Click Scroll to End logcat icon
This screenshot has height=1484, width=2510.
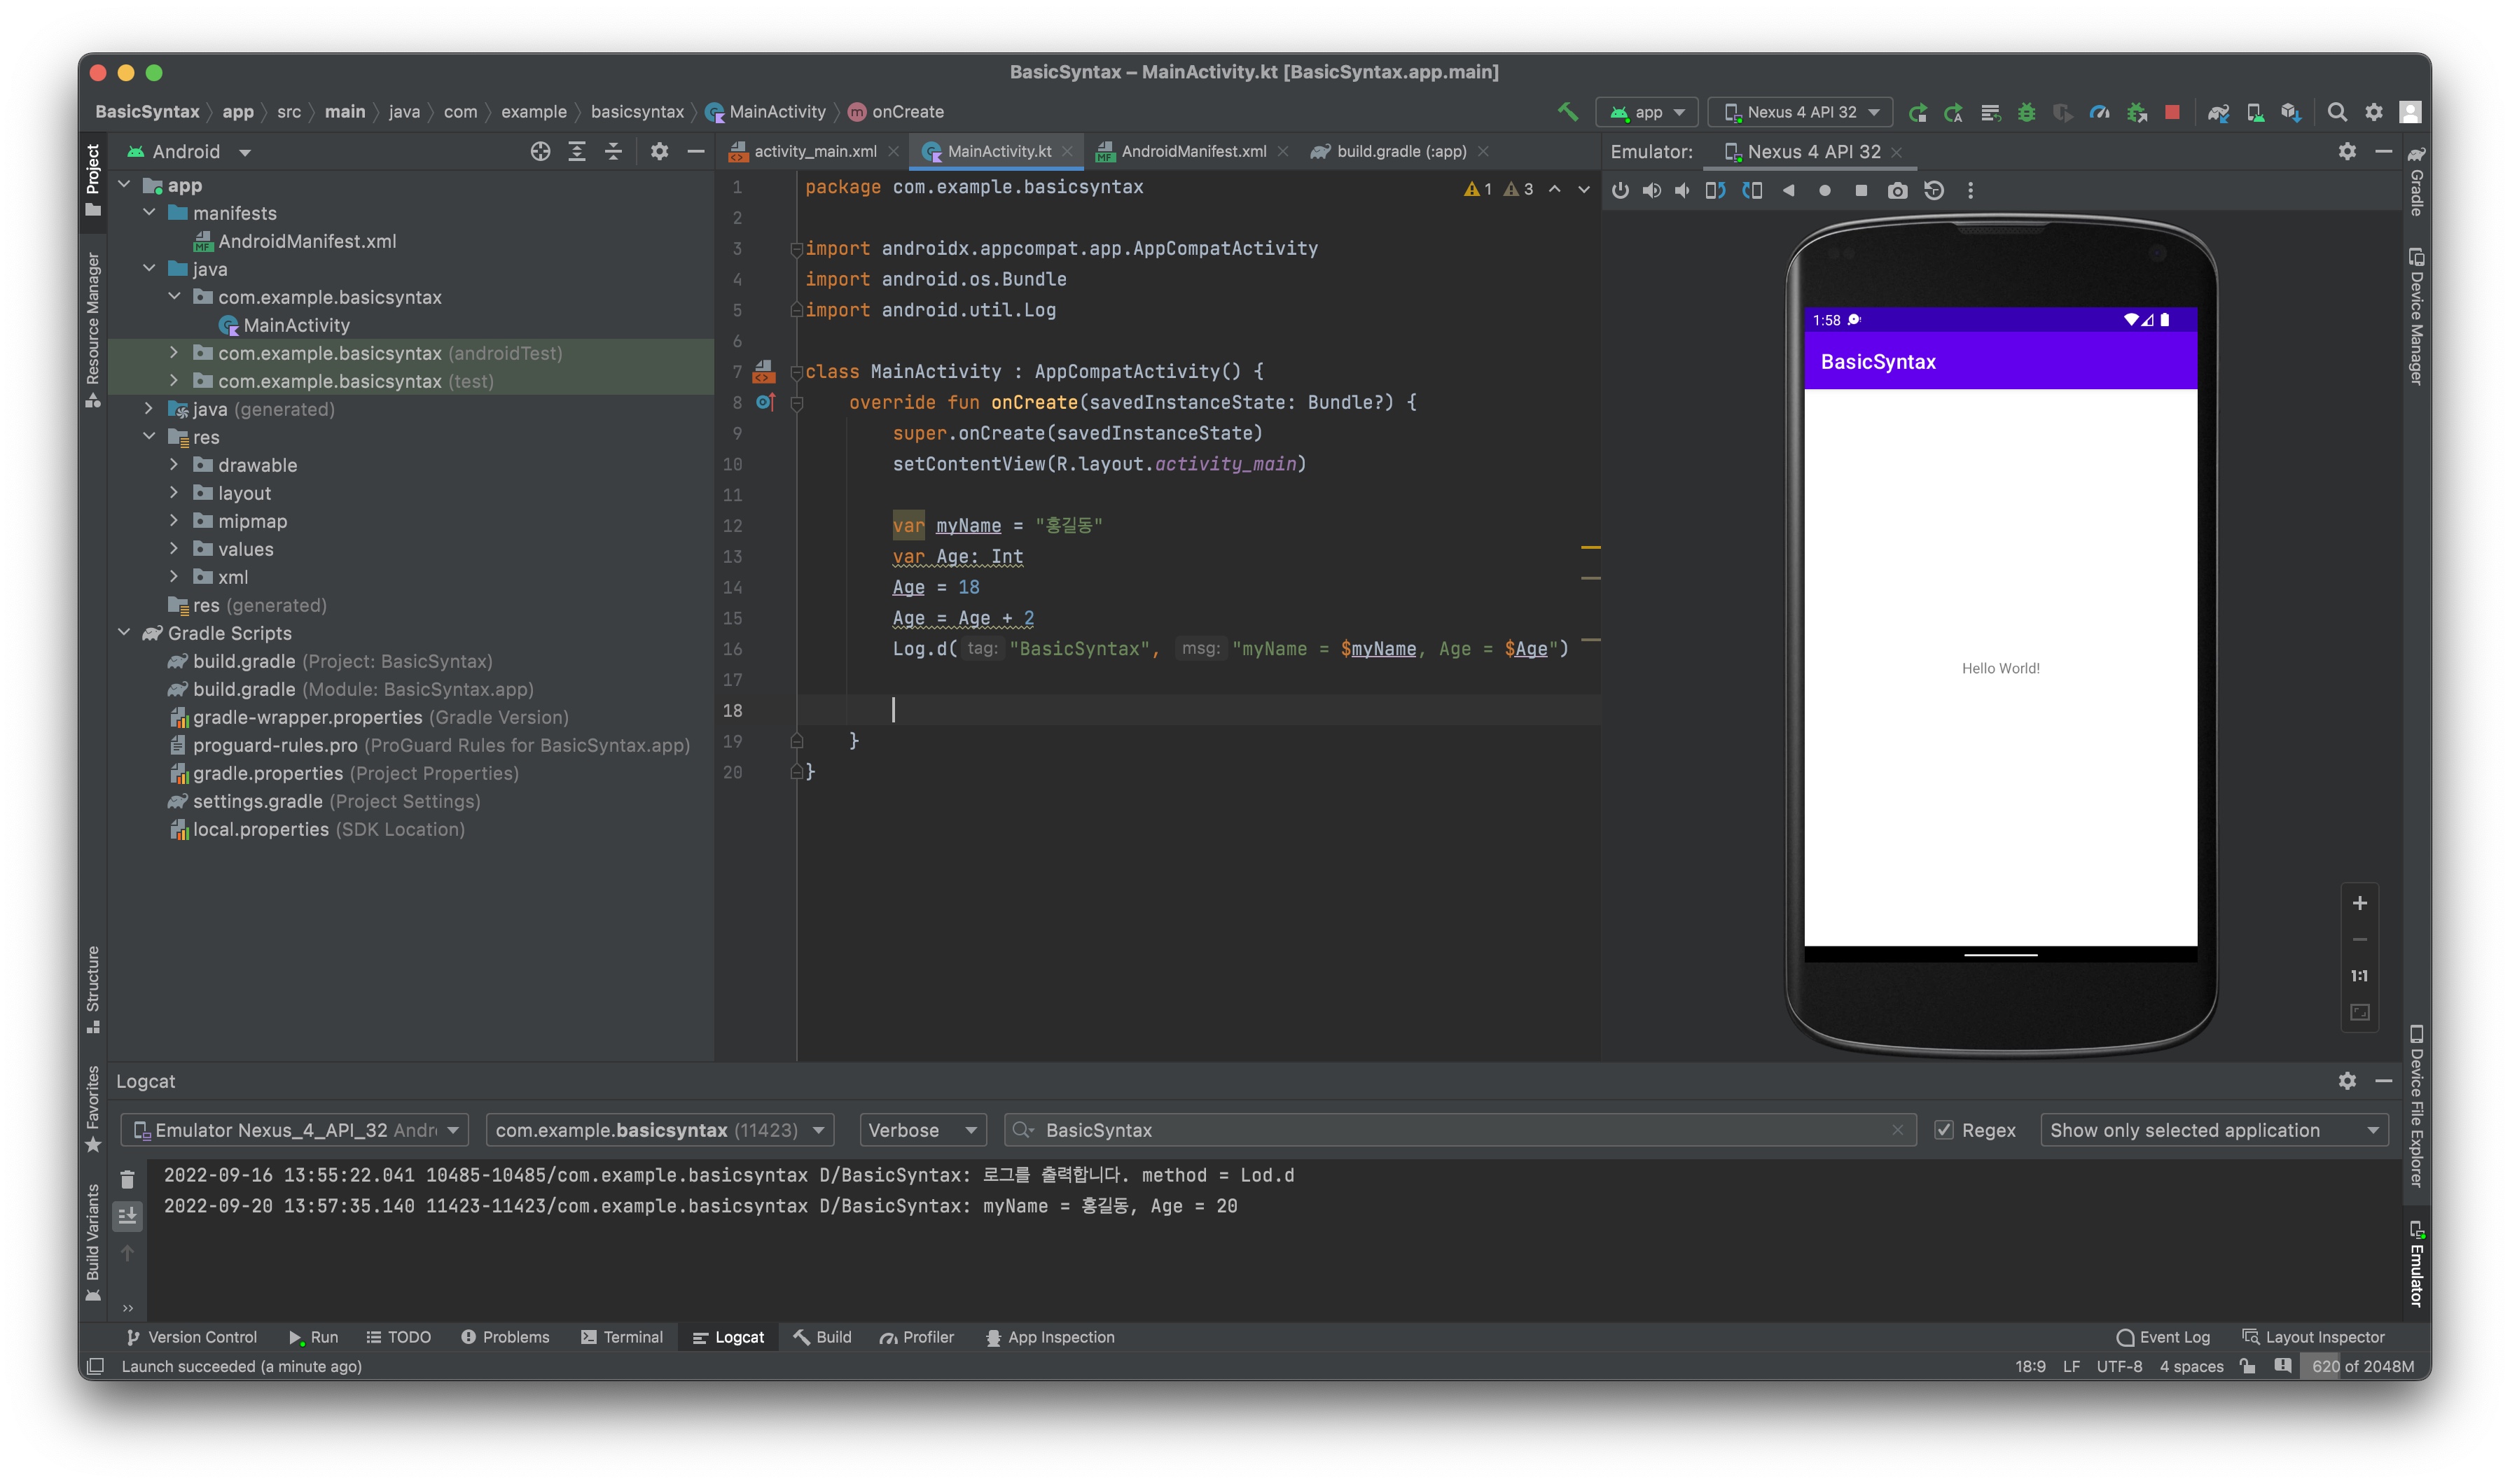click(x=127, y=1216)
